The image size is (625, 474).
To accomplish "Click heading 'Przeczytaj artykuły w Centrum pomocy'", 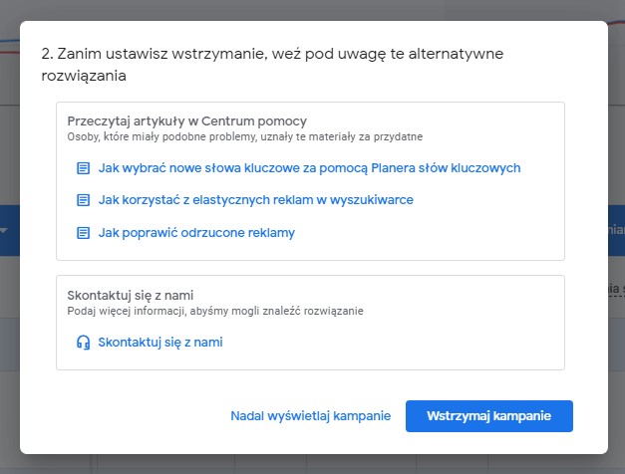I will tap(187, 121).
